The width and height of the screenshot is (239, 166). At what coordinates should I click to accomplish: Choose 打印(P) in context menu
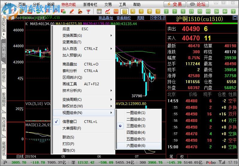pyautogui.click(x=84, y=144)
